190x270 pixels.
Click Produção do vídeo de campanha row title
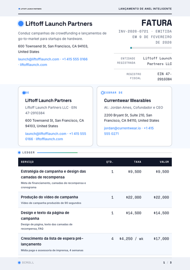tap(49, 197)
